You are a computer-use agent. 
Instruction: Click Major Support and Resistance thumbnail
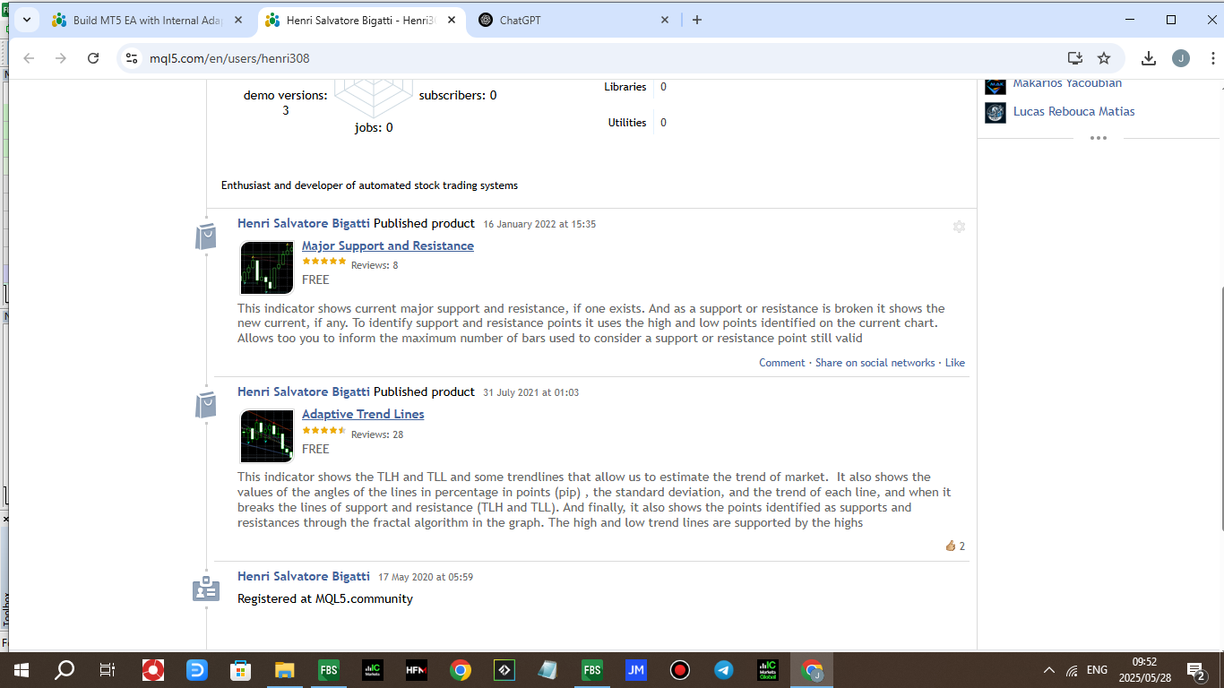click(267, 267)
